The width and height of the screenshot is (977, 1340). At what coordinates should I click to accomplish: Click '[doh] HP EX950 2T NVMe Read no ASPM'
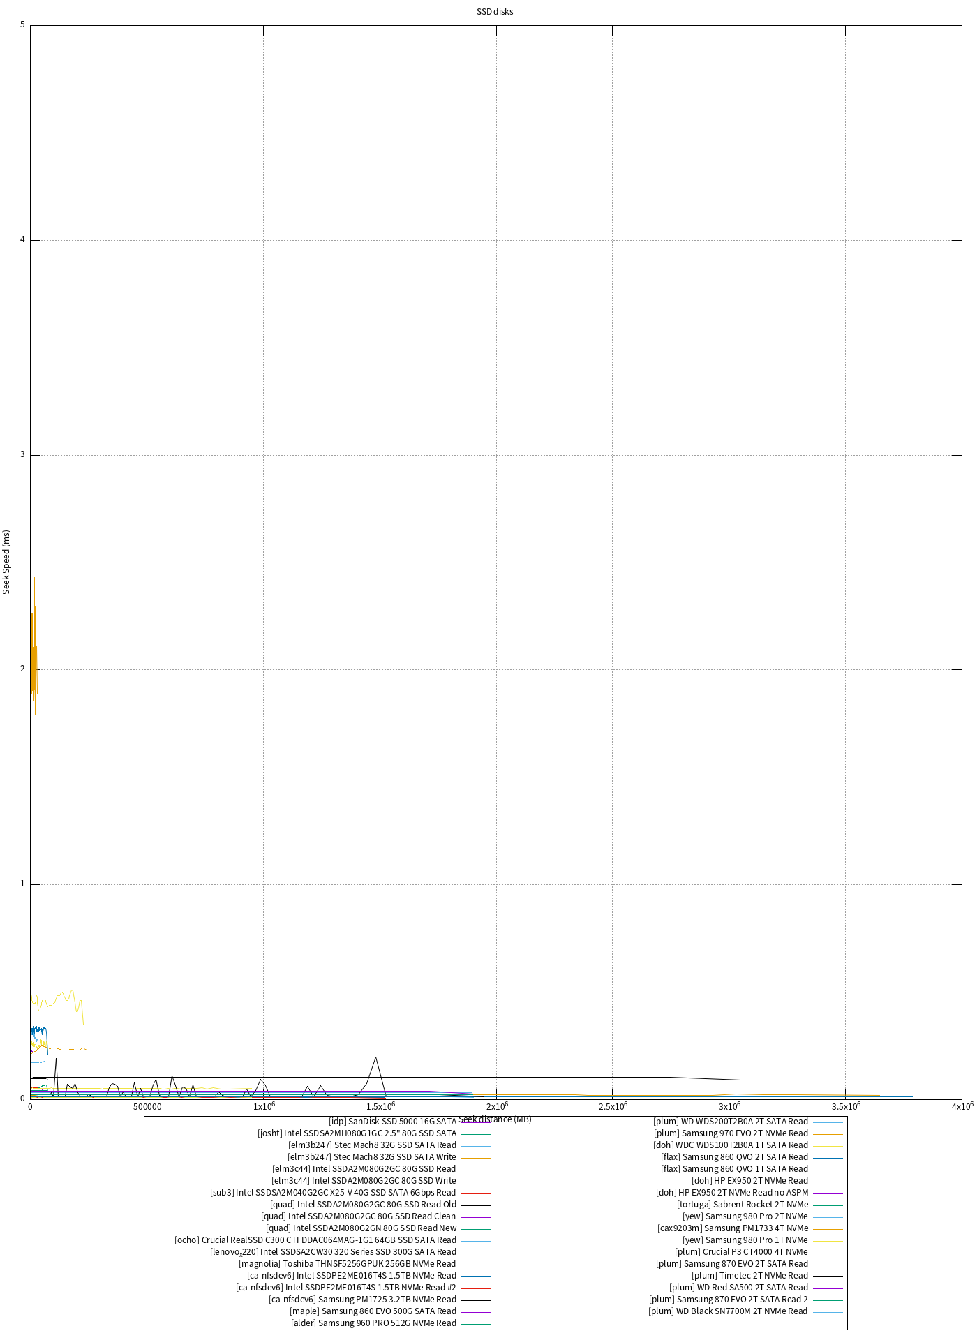[732, 1193]
